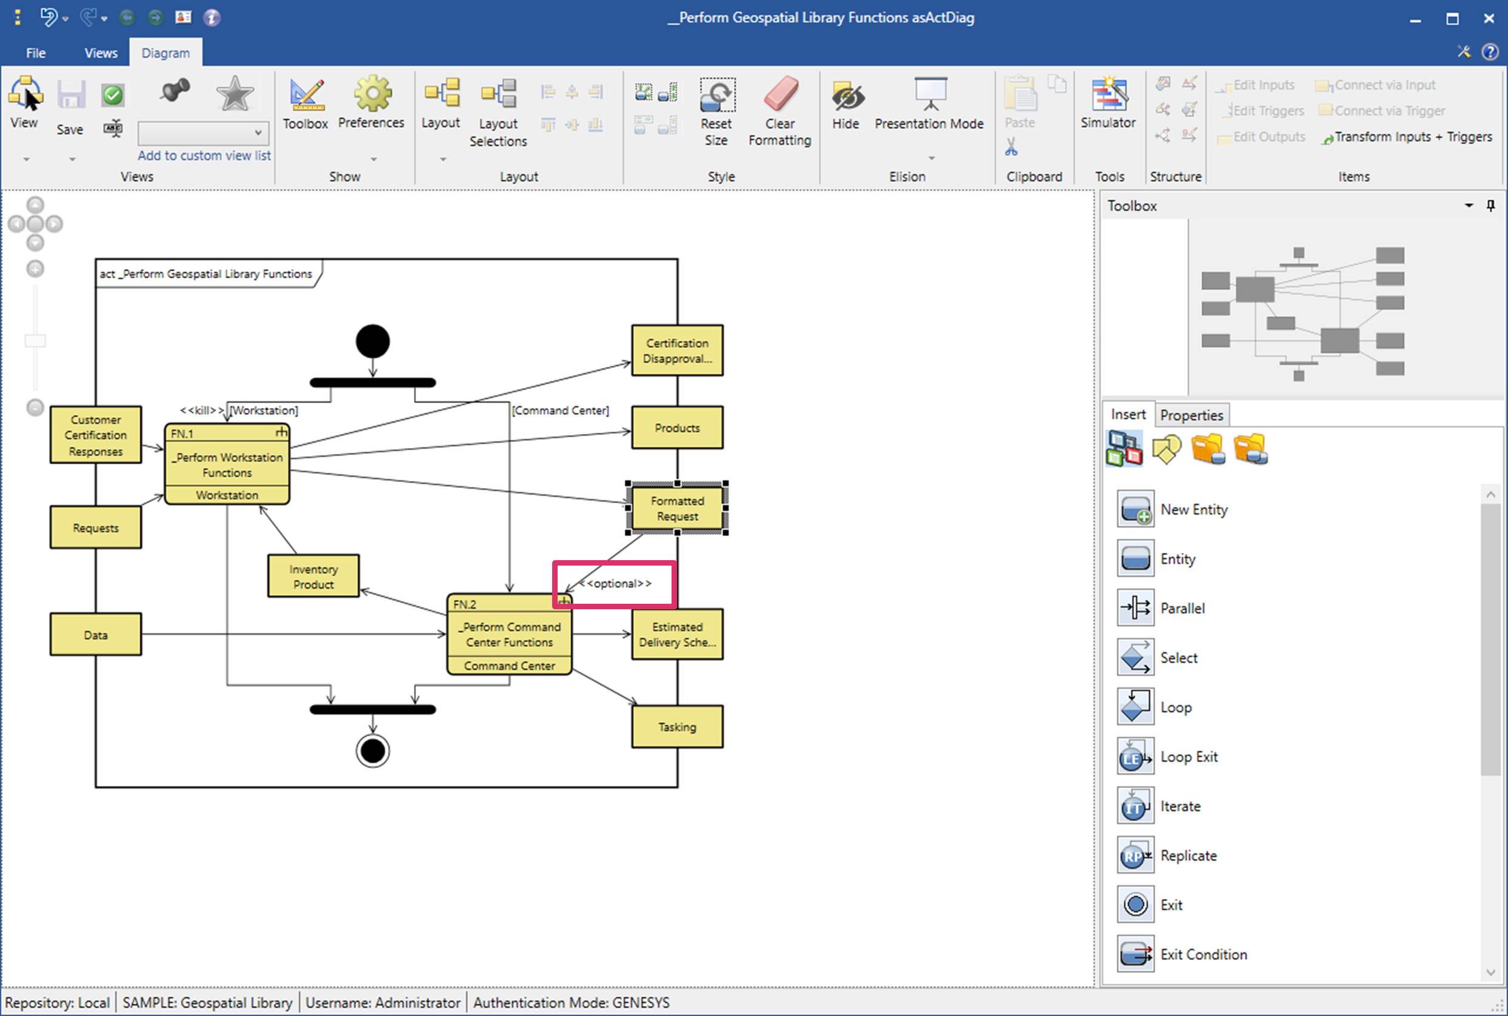
Task: Open the custom view list combo box
Action: point(204,133)
